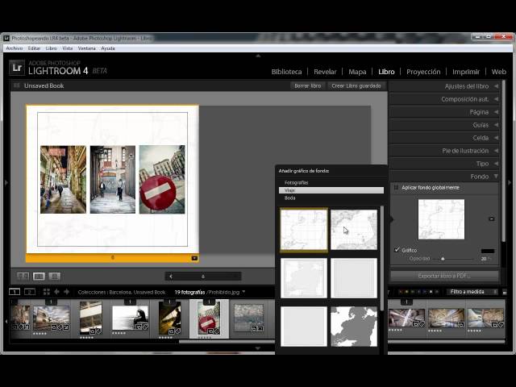The width and height of the screenshot is (516, 387).
Task: Click the Crear Libro guardado button
Action: [x=356, y=86]
